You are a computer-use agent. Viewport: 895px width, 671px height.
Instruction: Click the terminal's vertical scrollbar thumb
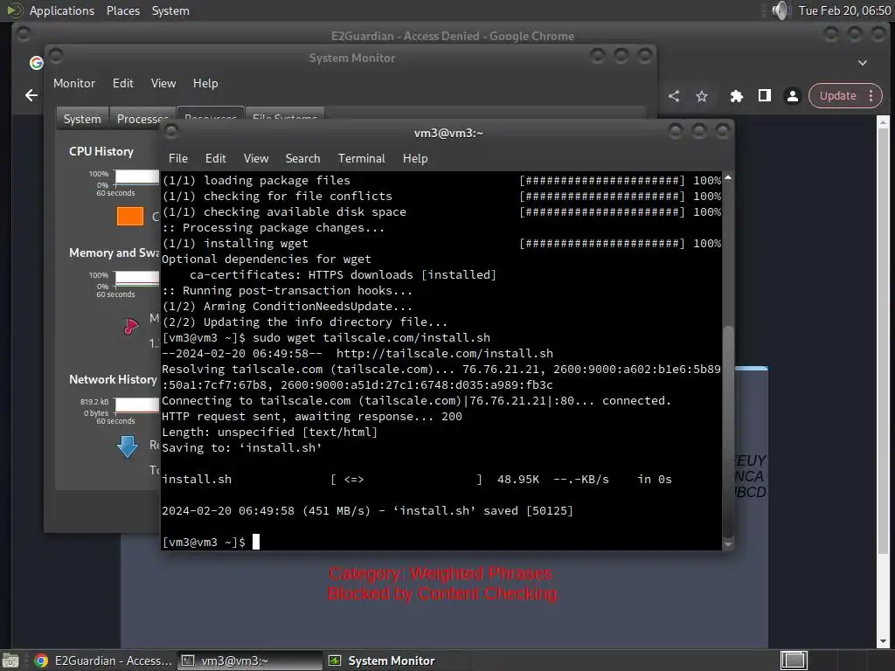(728, 431)
